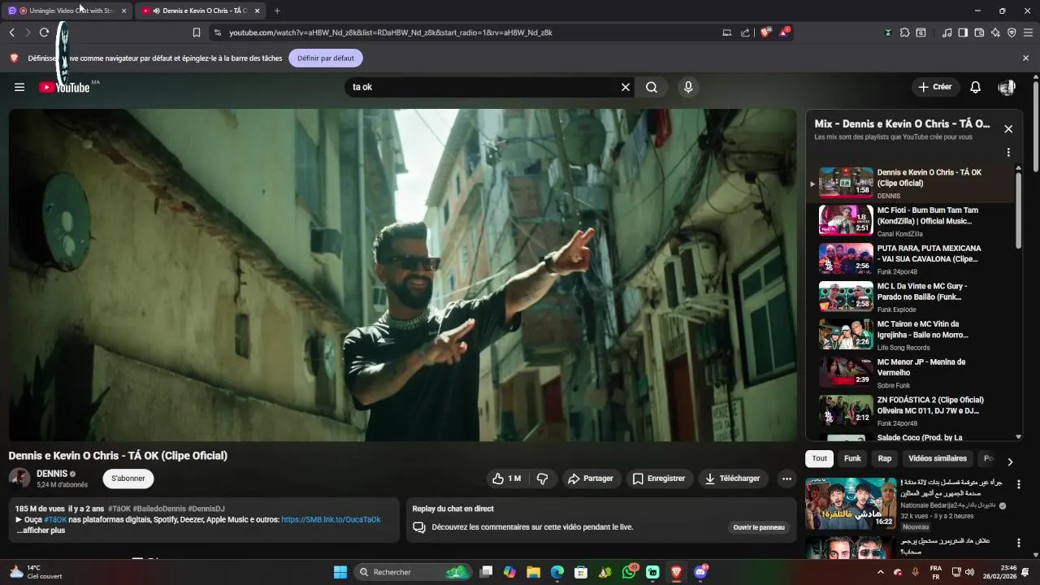1040x585 pixels.
Task: Click the Créer button
Action: tap(935, 87)
